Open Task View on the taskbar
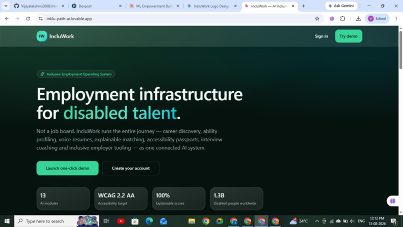 coord(106,221)
